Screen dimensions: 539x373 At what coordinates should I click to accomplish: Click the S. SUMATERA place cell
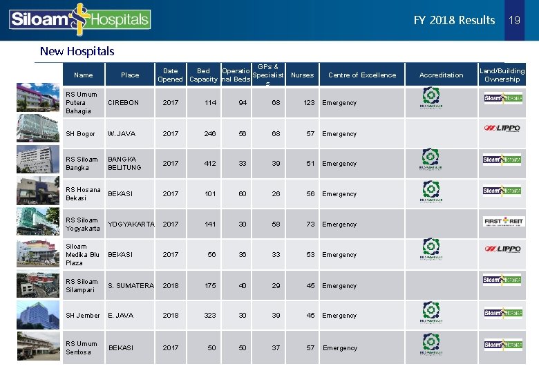131,285
